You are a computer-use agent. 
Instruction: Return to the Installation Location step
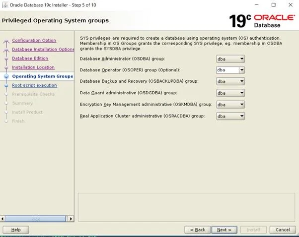[33, 67]
